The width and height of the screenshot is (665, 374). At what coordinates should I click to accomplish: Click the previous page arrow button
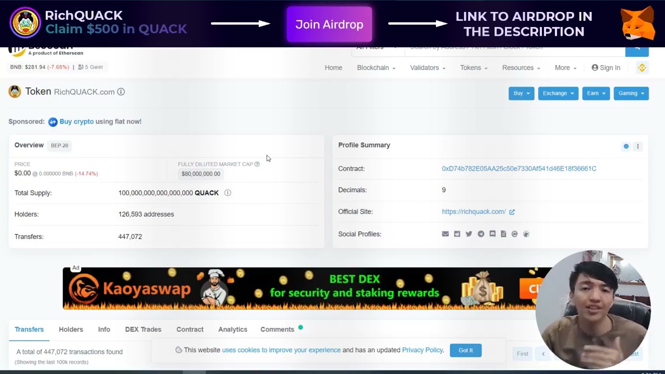tap(543, 354)
